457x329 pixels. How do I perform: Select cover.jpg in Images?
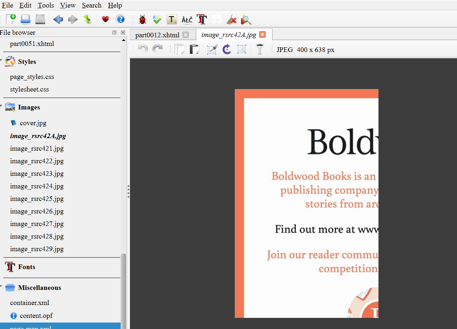pos(33,123)
